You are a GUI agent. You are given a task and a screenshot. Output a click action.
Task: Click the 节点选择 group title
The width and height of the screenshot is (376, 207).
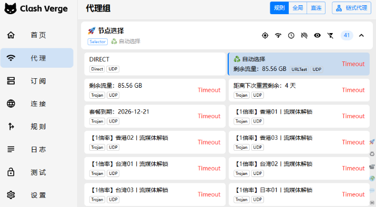[x=111, y=31]
